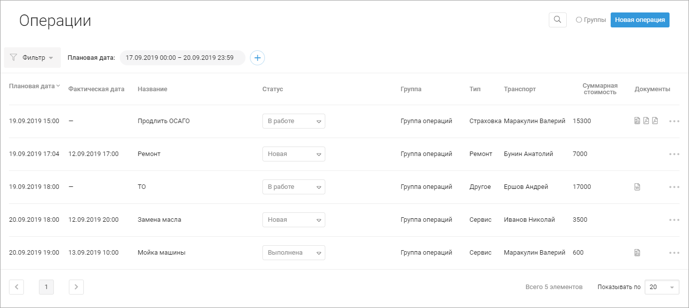
Task: Open status dropdown for Замена масла
Action: 294,220
